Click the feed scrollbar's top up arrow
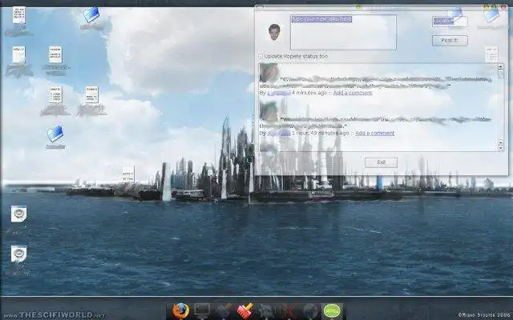This screenshot has height=320, width=513. click(500, 66)
